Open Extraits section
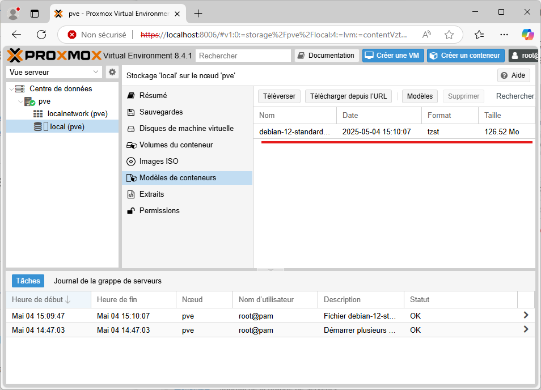This screenshot has width=541, height=390. pyautogui.click(x=187, y=194)
